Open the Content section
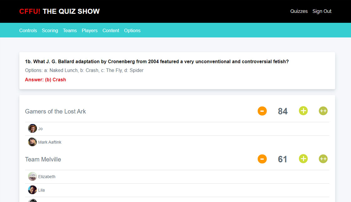Image resolution: width=351 pixels, height=202 pixels. 111,30
